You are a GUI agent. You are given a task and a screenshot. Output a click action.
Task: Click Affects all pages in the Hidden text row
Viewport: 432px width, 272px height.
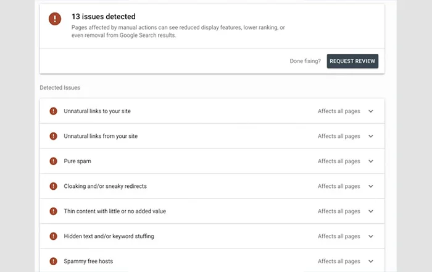(339, 236)
